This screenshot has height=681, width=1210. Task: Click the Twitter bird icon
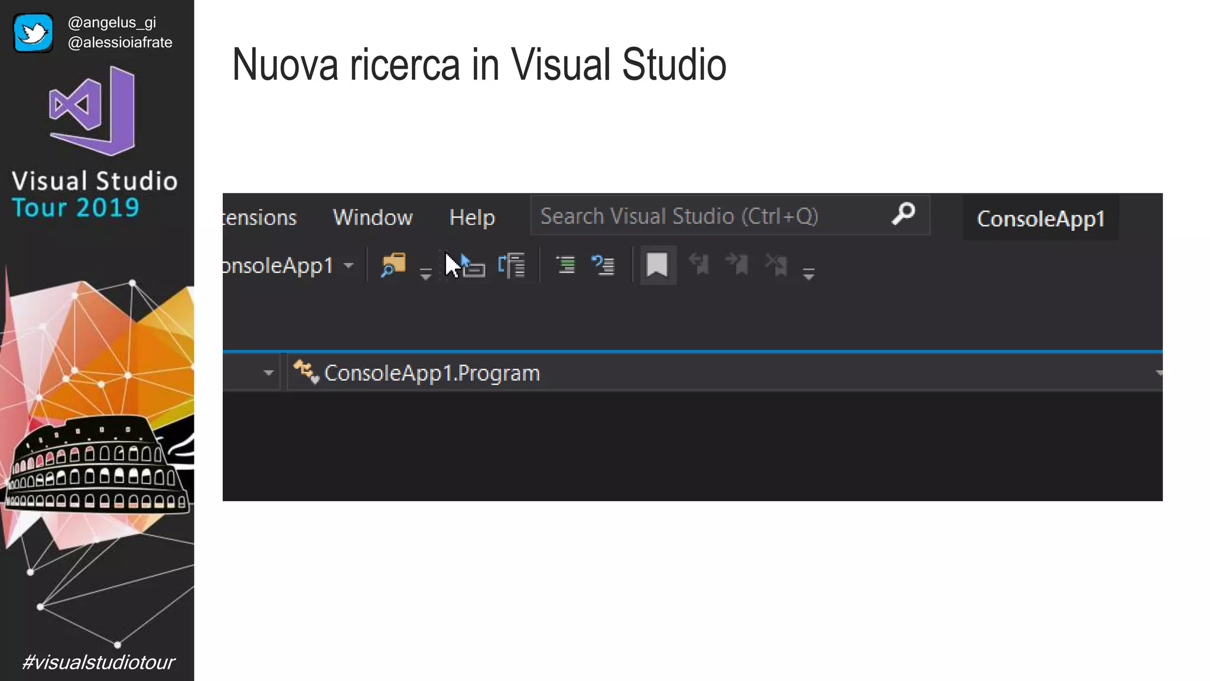[33, 33]
